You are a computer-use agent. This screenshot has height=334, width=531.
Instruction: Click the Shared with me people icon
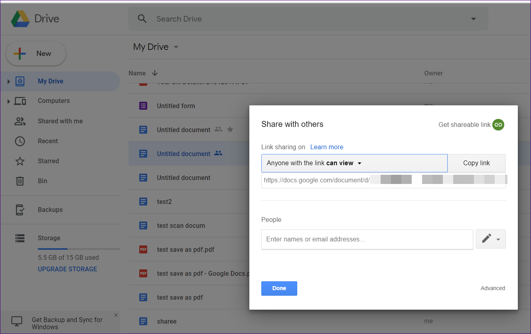20,121
